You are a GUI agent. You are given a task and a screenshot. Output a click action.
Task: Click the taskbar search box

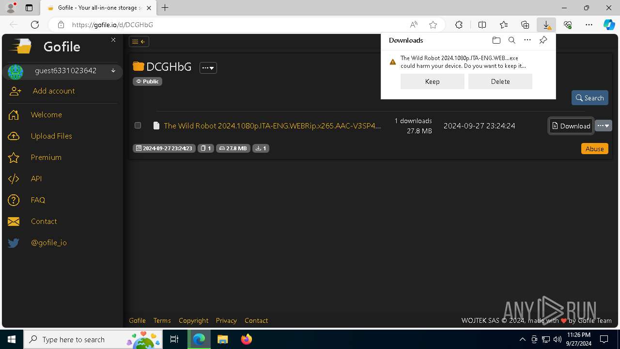pos(93,339)
